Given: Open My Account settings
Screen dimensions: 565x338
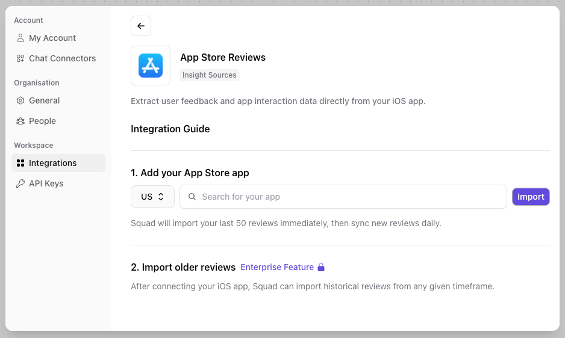Looking at the screenshot, I should click(58, 38).
